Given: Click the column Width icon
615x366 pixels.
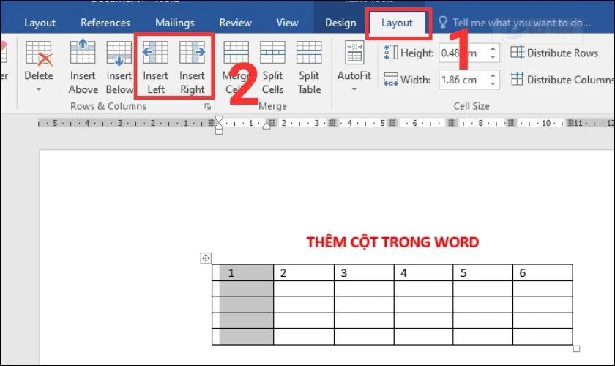Looking at the screenshot, I should pyautogui.click(x=391, y=80).
